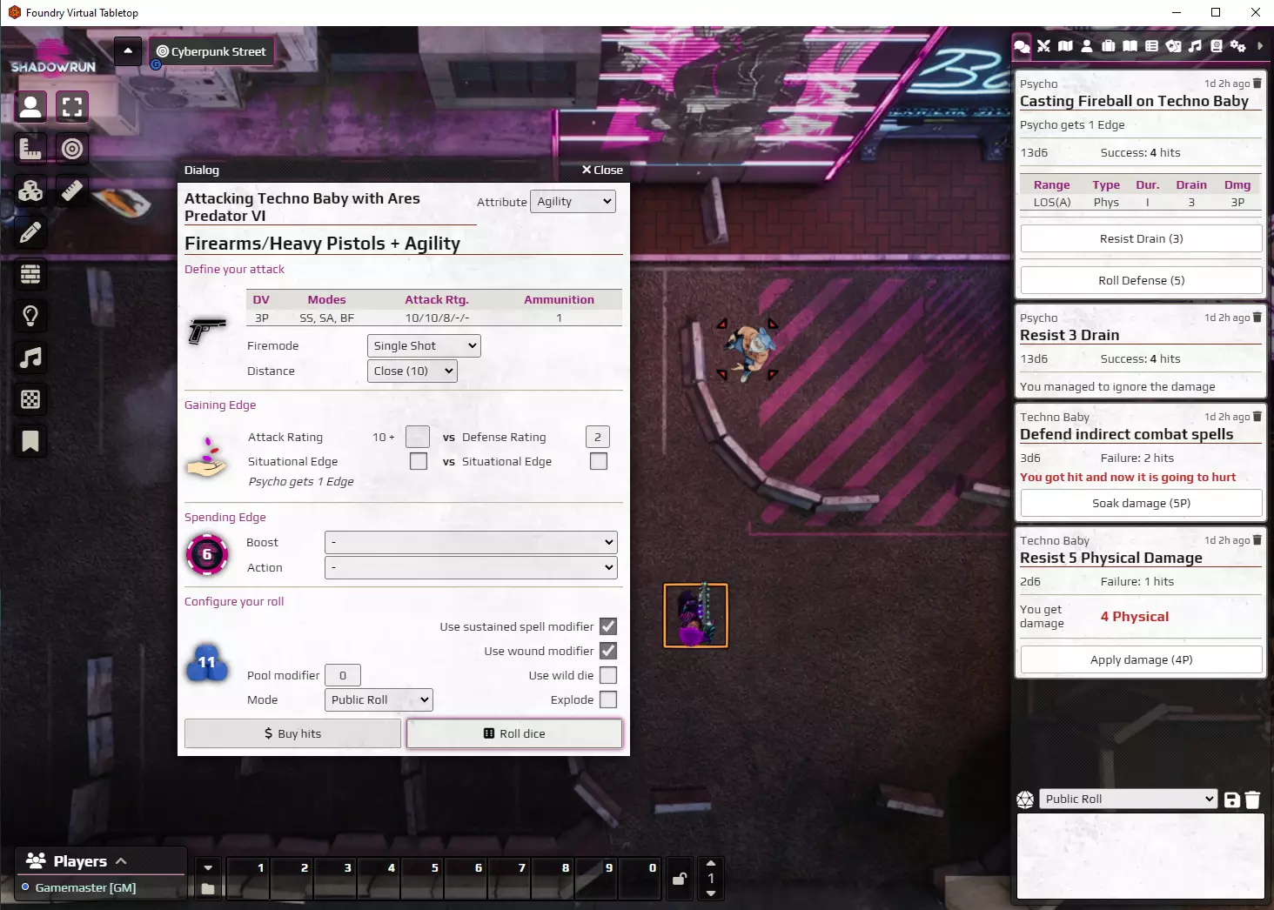Open Rollable Tables sidebar icon
Viewport: 1274px width, 910px height.
pyautogui.click(x=1151, y=46)
